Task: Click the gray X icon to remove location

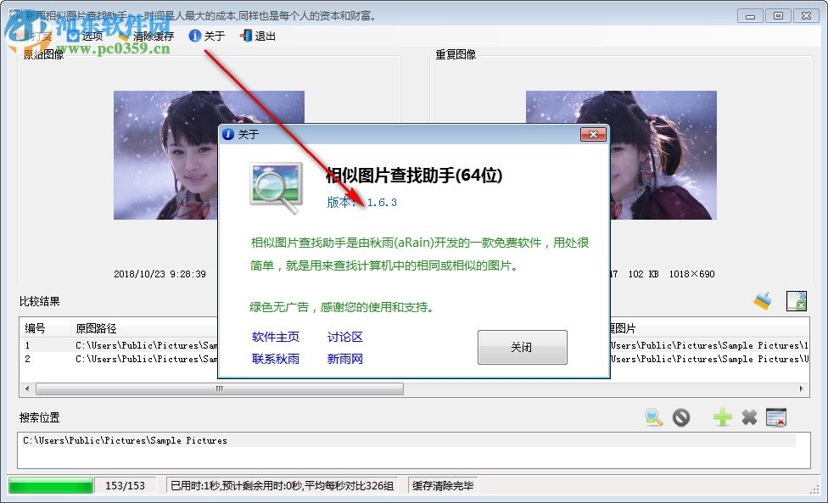Action: 750,417
